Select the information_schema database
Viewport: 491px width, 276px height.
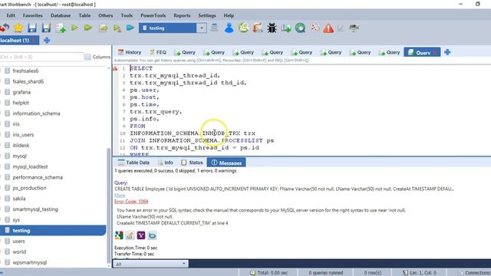tap(36, 113)
